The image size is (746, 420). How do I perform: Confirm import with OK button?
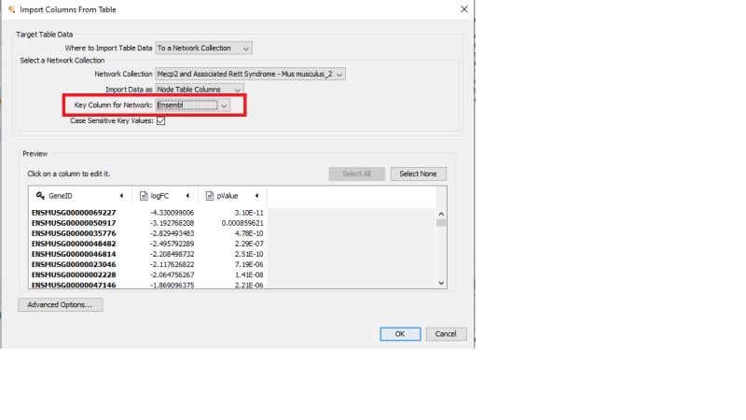click(400, 334)
